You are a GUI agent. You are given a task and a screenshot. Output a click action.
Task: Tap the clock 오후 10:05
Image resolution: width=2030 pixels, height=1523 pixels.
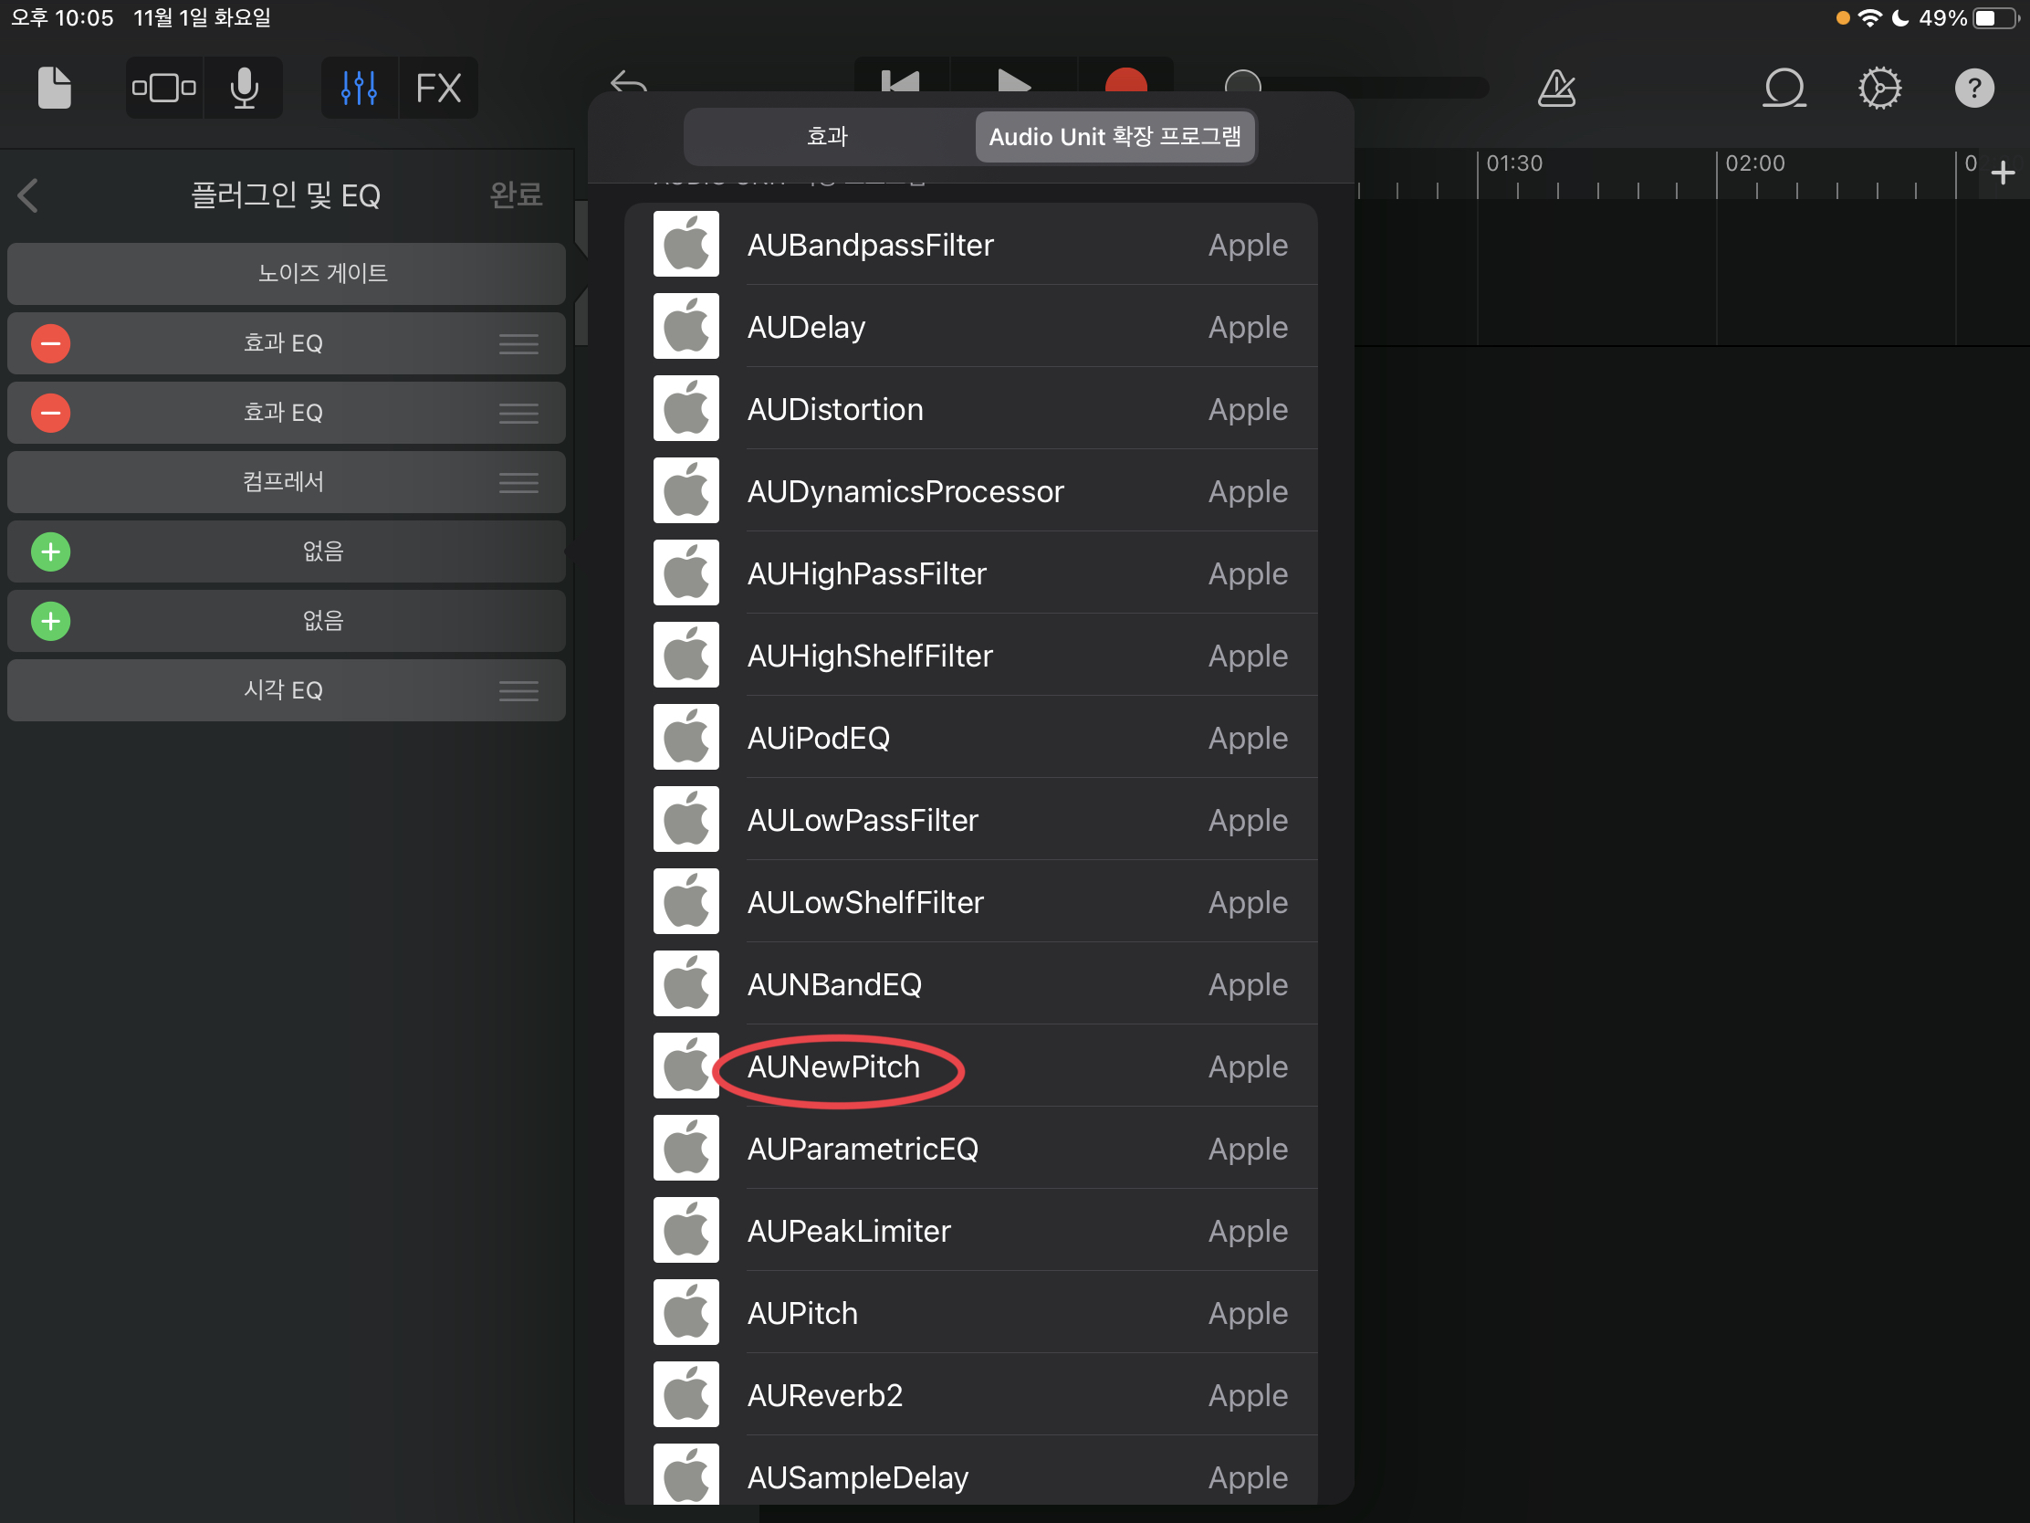pos(61,17)
